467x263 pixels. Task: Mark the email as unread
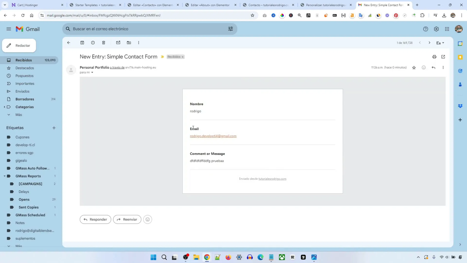coord(118,43)
